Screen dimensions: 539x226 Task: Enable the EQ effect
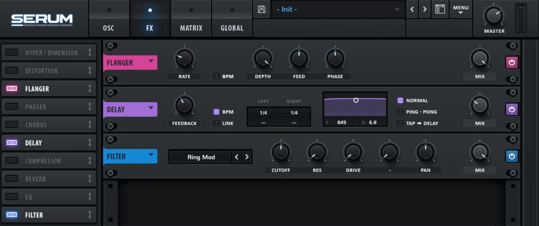coord(13,197)
